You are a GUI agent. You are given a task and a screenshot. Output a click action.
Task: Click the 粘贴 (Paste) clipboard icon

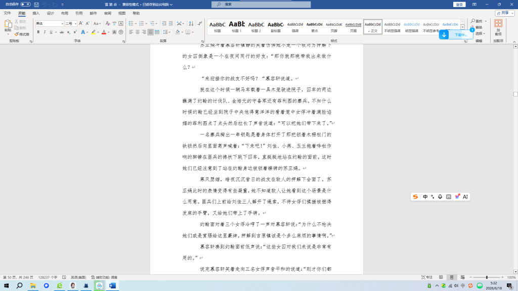tap(8, 24)
